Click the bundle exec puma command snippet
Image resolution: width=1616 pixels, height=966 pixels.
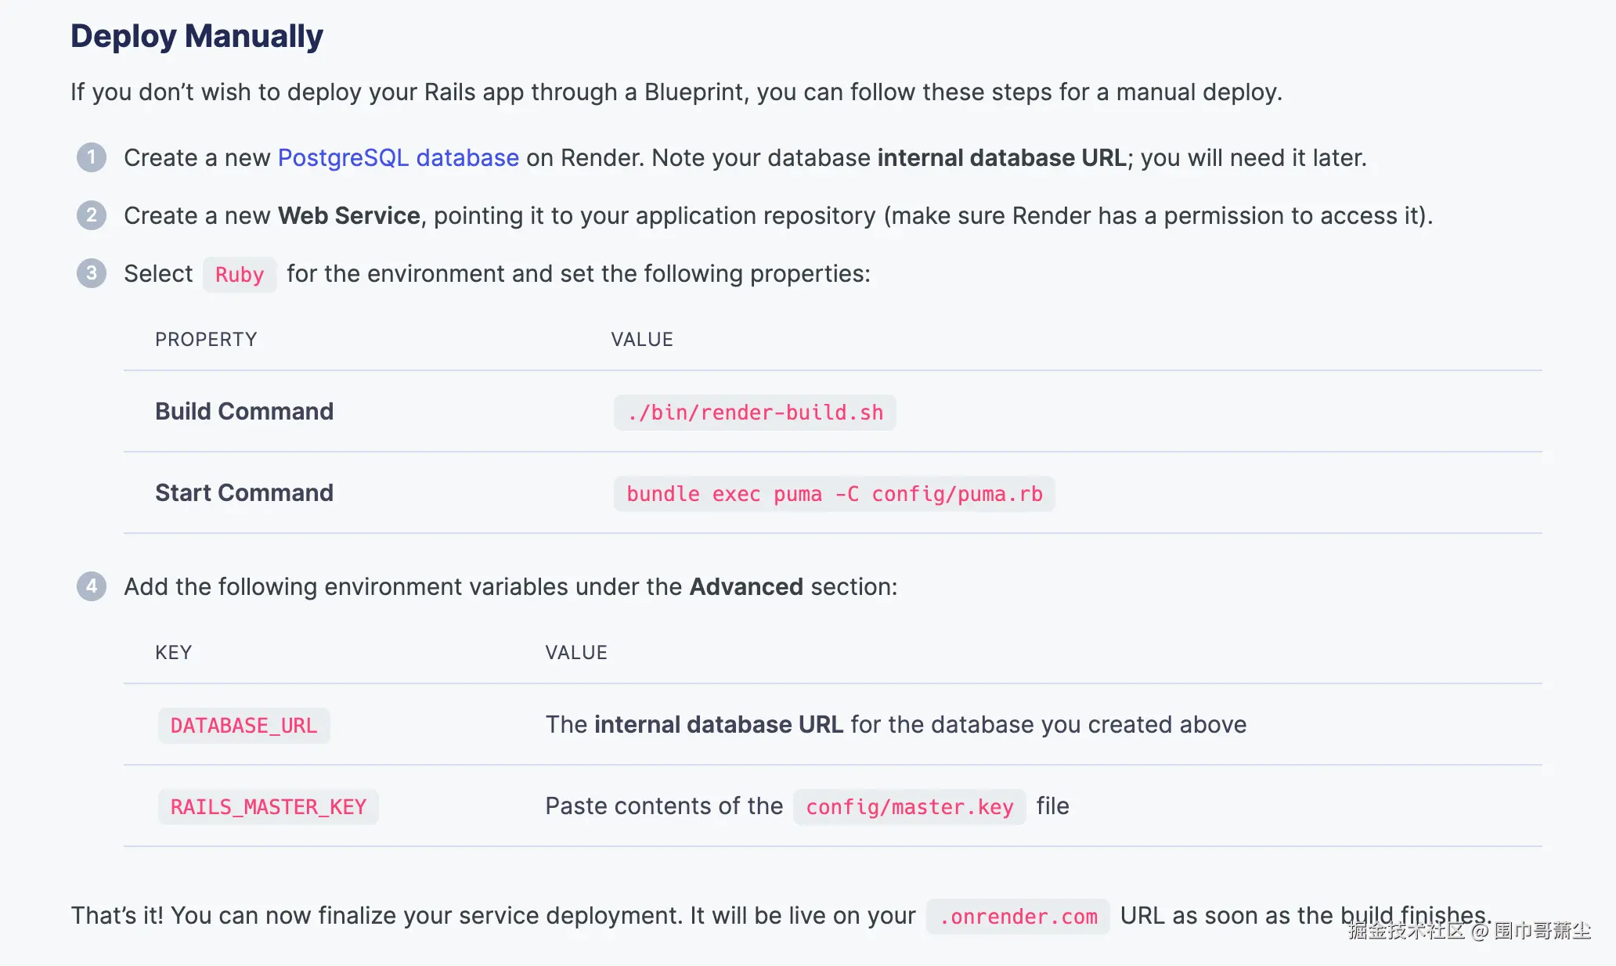(x=834, y=494)
